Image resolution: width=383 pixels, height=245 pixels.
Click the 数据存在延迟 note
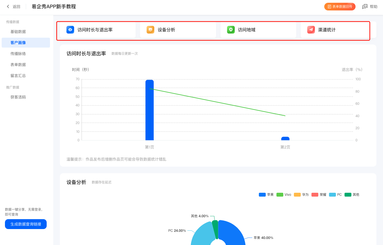click(x=102, y=182)
